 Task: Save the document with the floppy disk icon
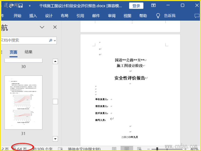coord(21,6)
